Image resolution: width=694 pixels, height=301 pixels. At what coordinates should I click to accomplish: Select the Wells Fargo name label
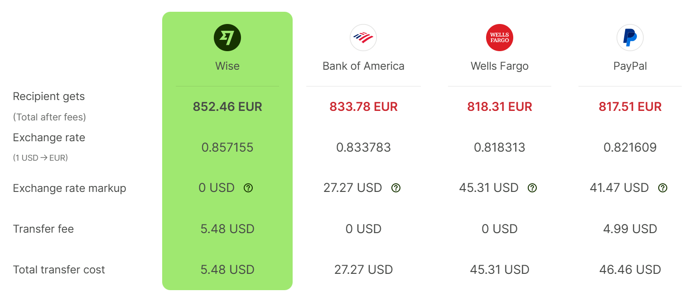point(500,66)
